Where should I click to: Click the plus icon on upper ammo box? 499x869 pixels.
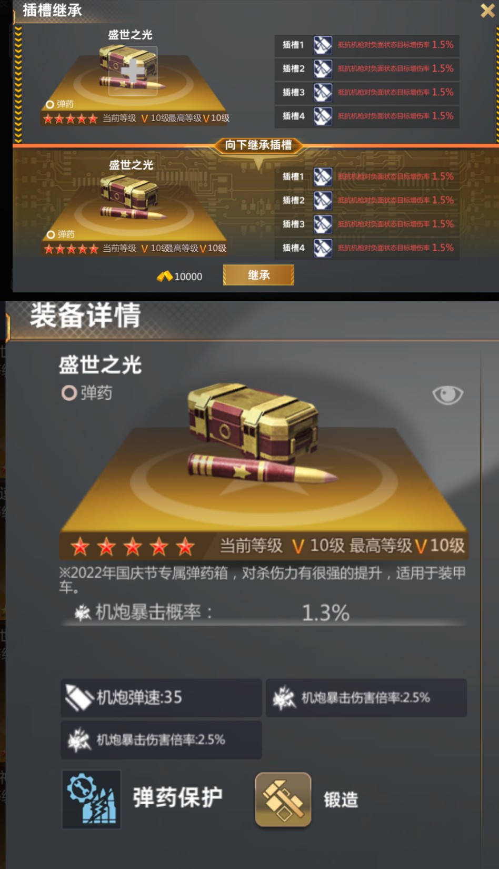(133, 71)
